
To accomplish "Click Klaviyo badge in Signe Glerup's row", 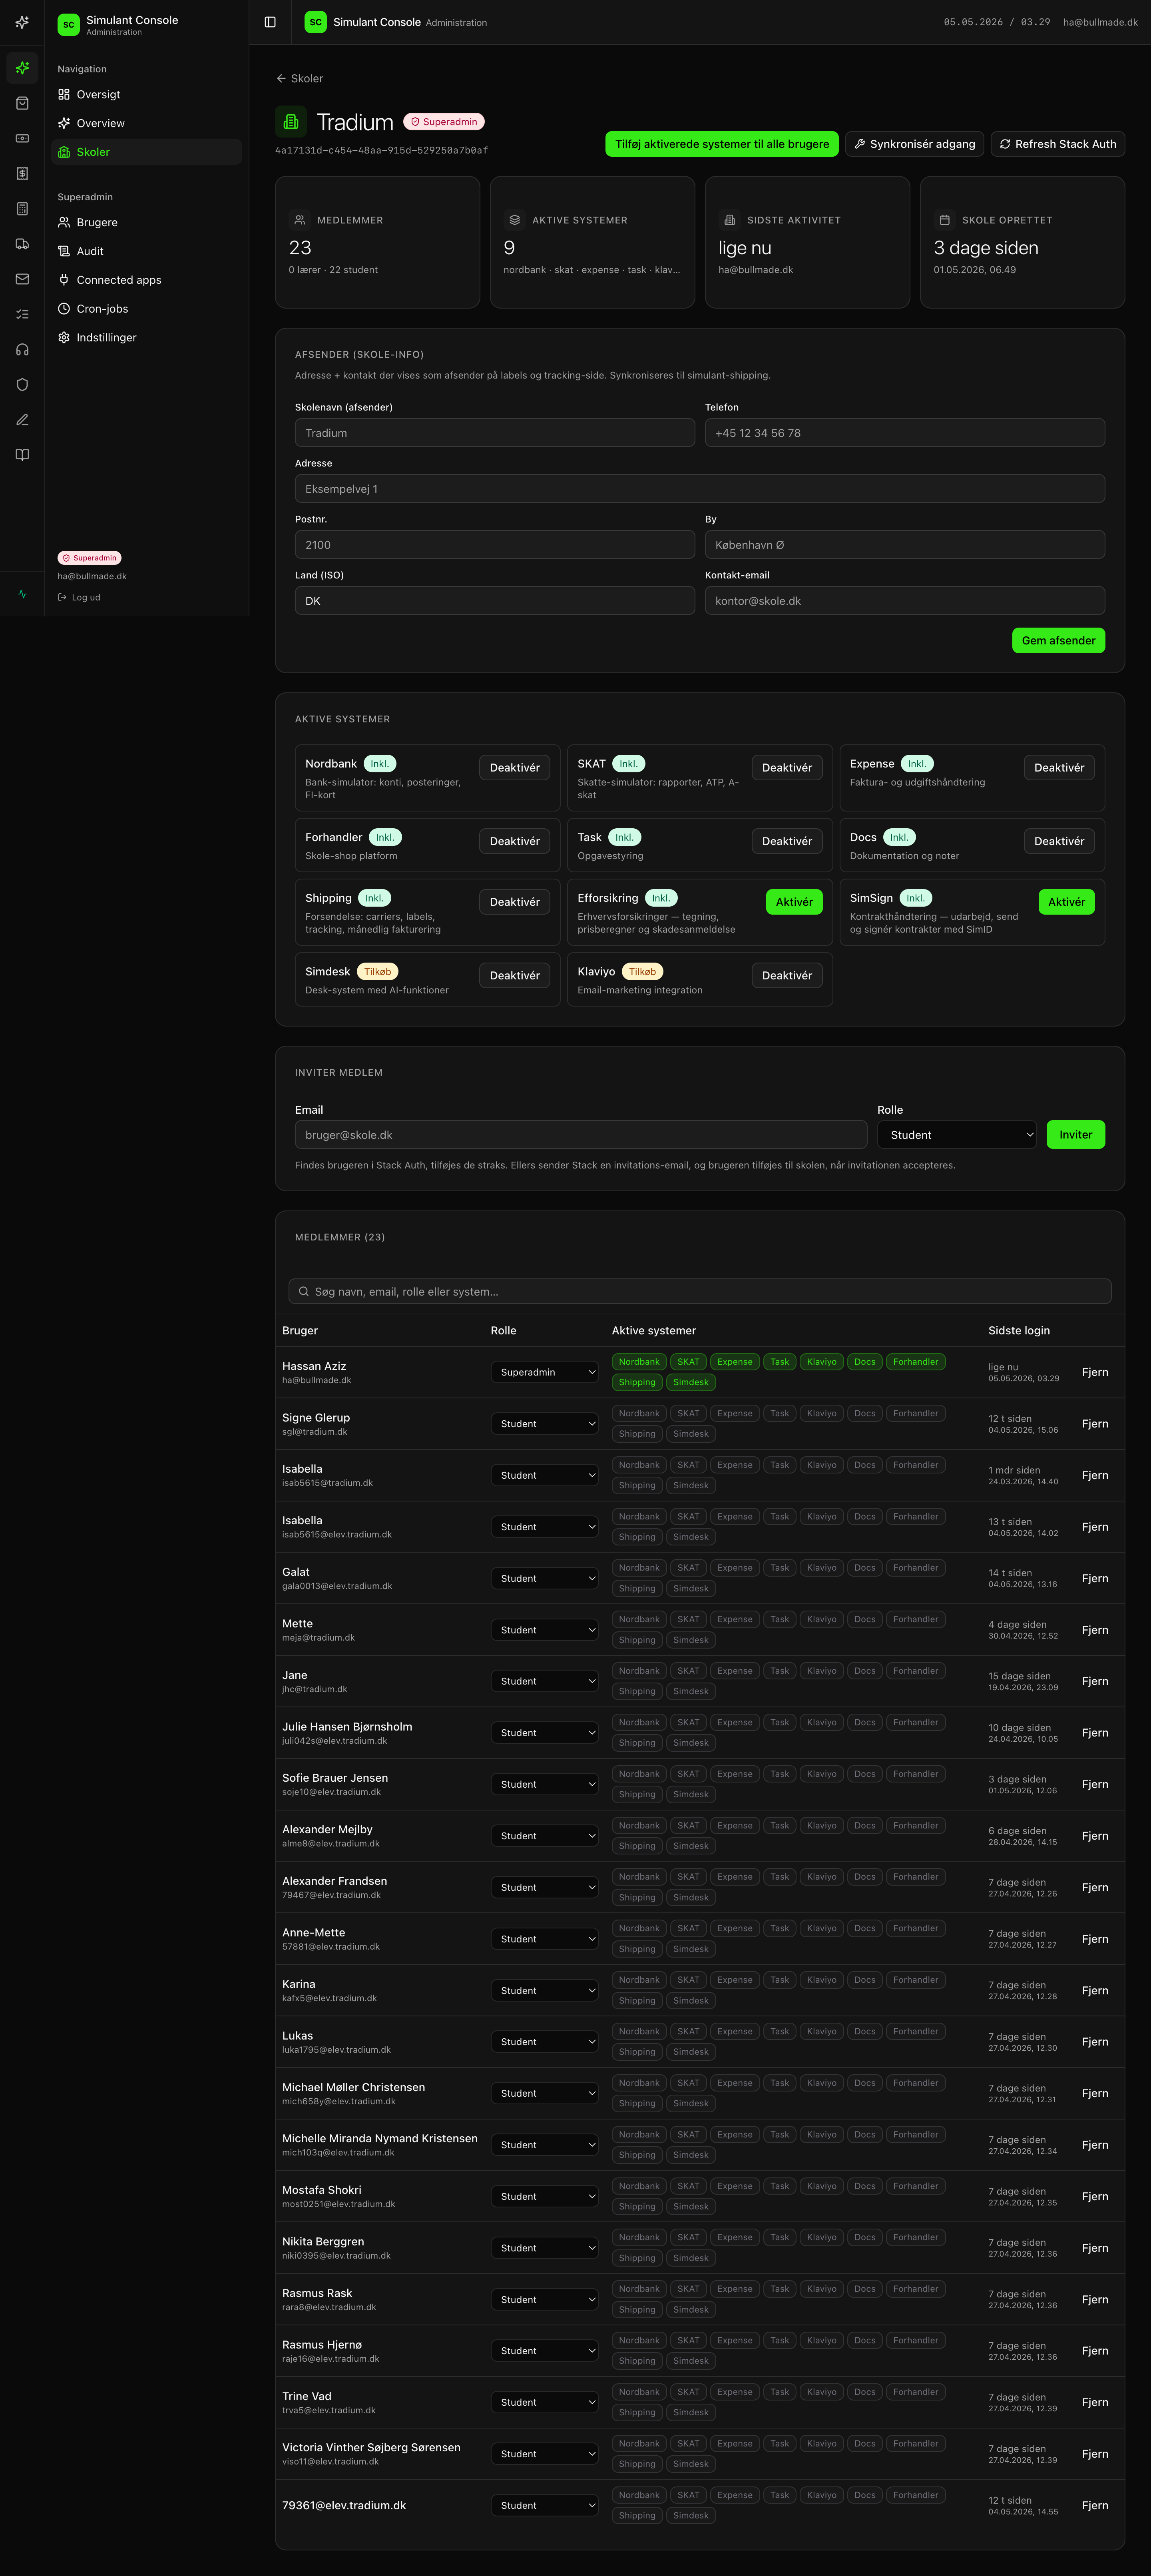I will point(821,1413).
